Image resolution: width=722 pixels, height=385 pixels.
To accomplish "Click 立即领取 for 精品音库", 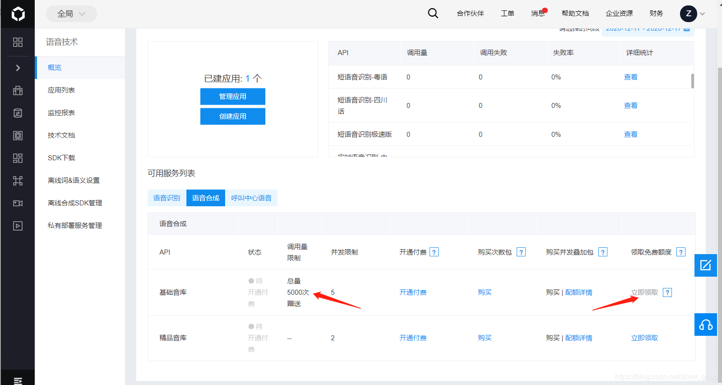I will tap(644, 338).
